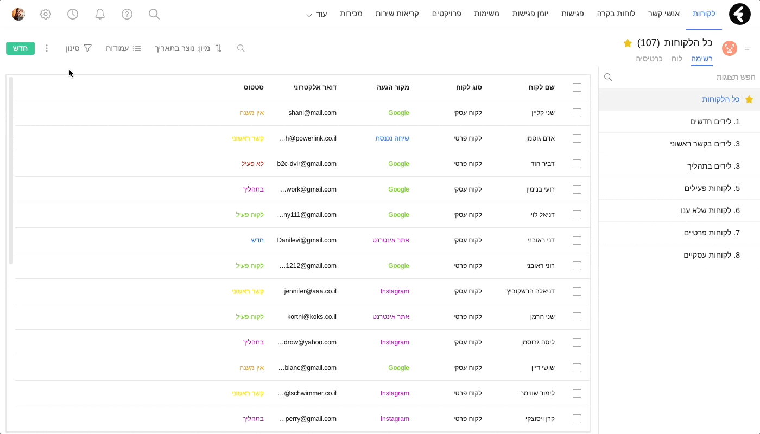
Task: Click the trophy icon next to the view title
Action: click(x=730, y=48)
